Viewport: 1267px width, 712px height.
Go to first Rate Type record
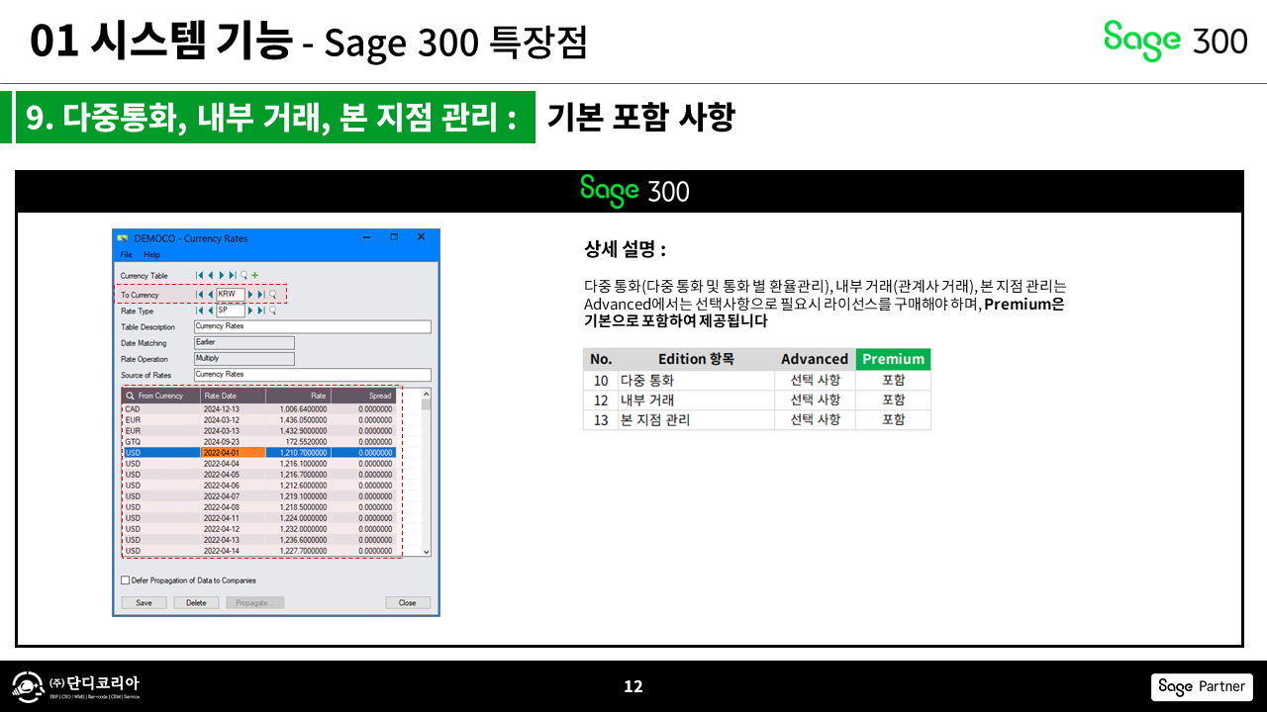coord(200,311)
